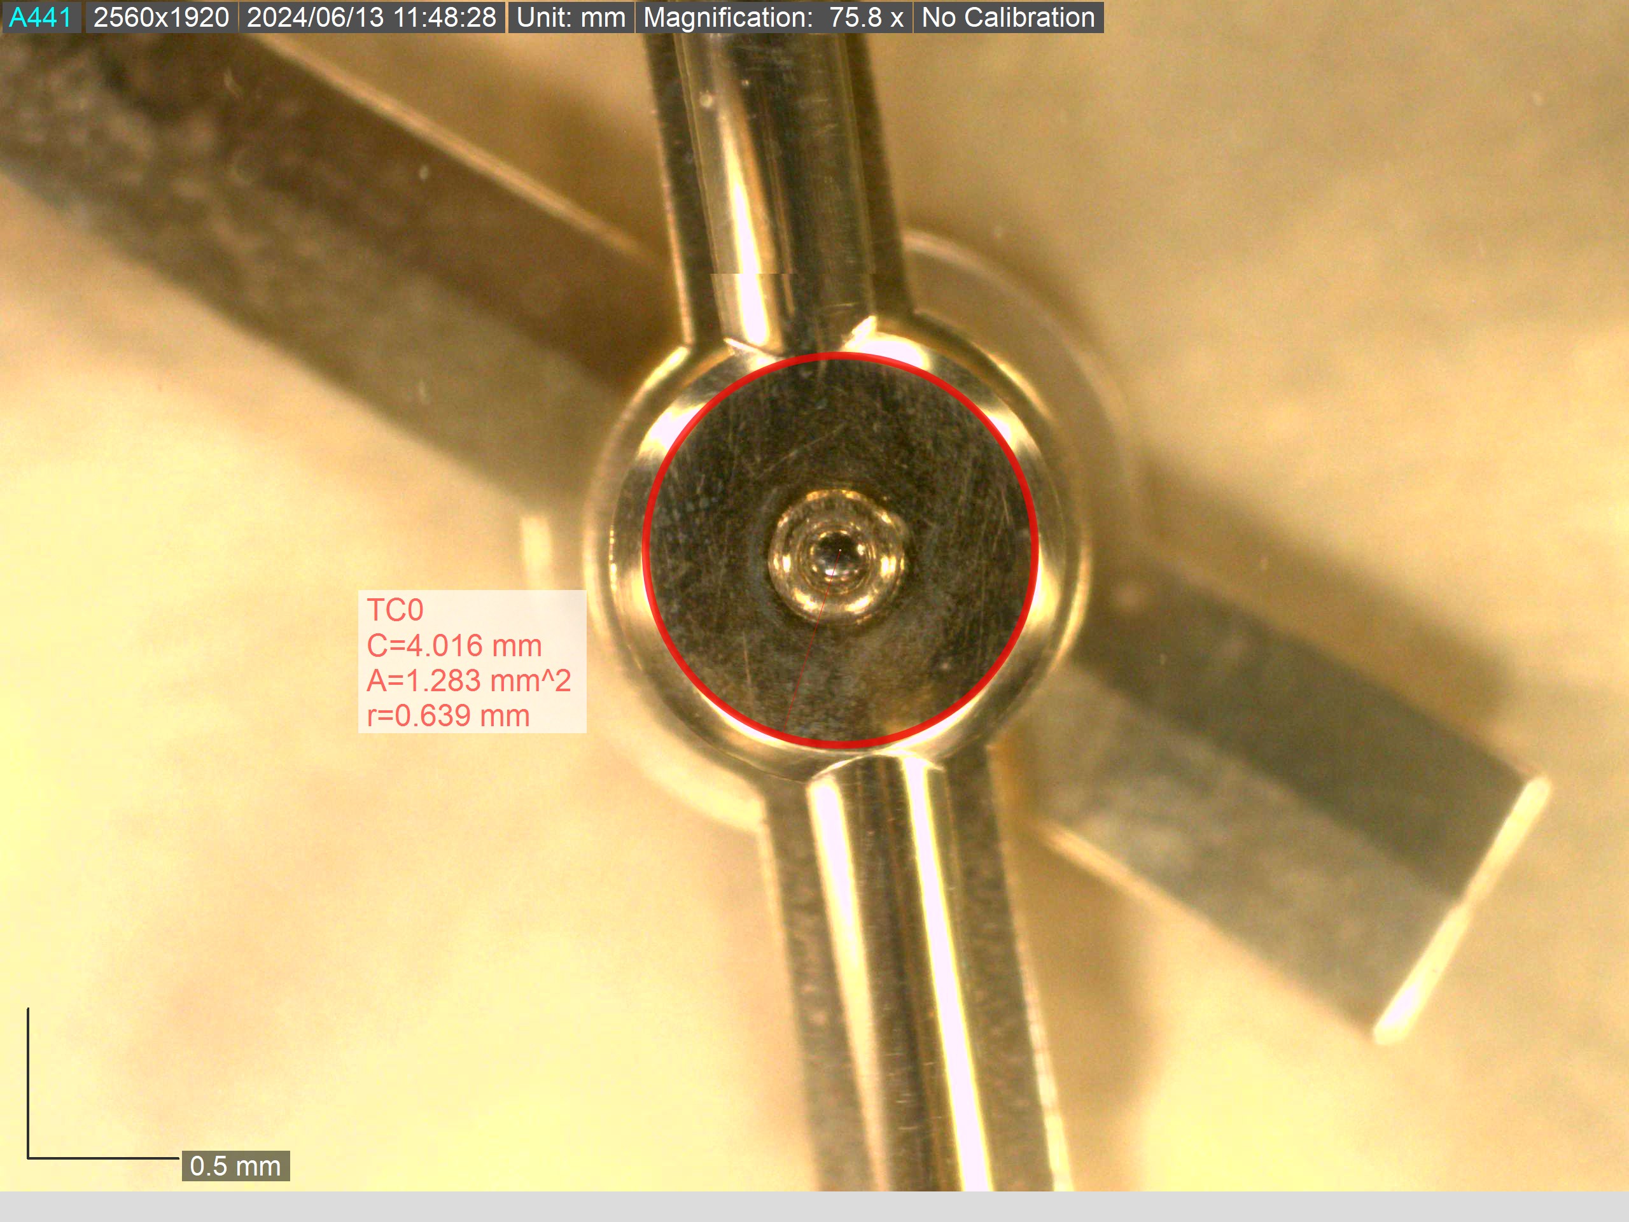Click the Unit: mm label

(571, 17)
